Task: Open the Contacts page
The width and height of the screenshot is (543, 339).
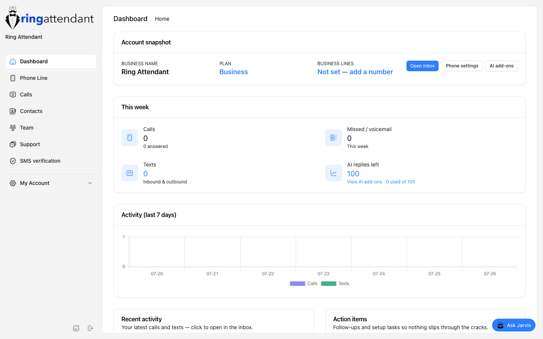Action: coord(51,111)
